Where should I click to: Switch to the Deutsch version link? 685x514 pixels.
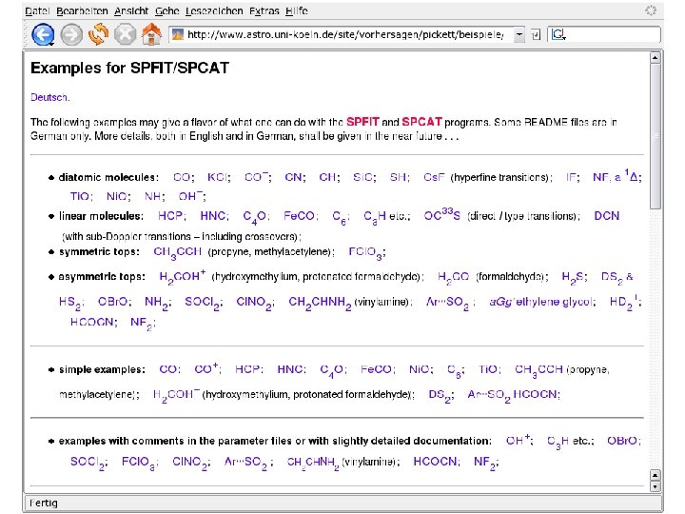(x=49, y=97)
